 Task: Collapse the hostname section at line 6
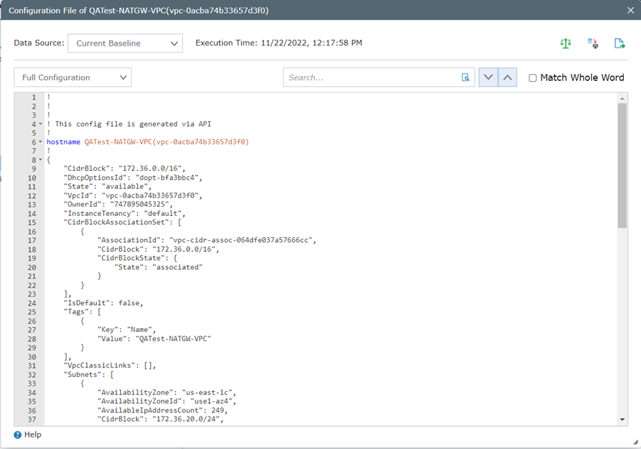coord(40,143)
